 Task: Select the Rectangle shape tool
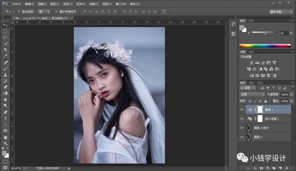[5, 131]
